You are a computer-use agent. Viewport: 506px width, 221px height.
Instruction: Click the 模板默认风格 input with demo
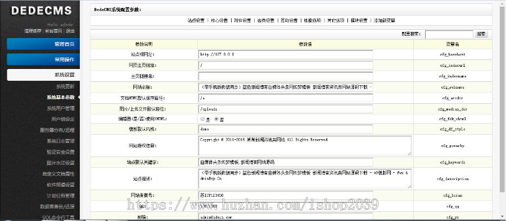click(286, 129)
